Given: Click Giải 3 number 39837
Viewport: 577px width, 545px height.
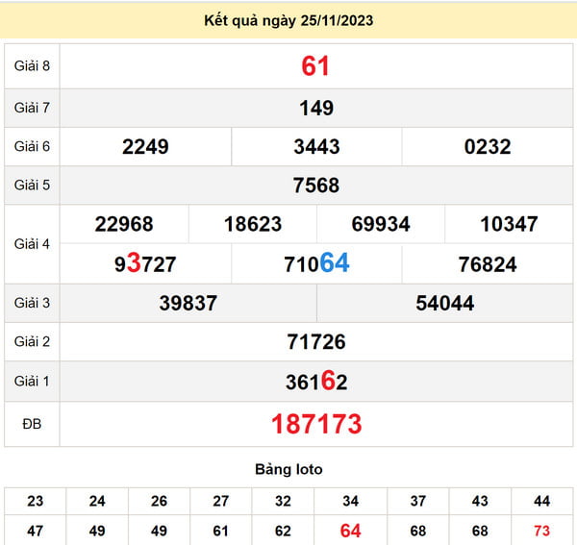Looking at the screenshot, I should [188, 304].
